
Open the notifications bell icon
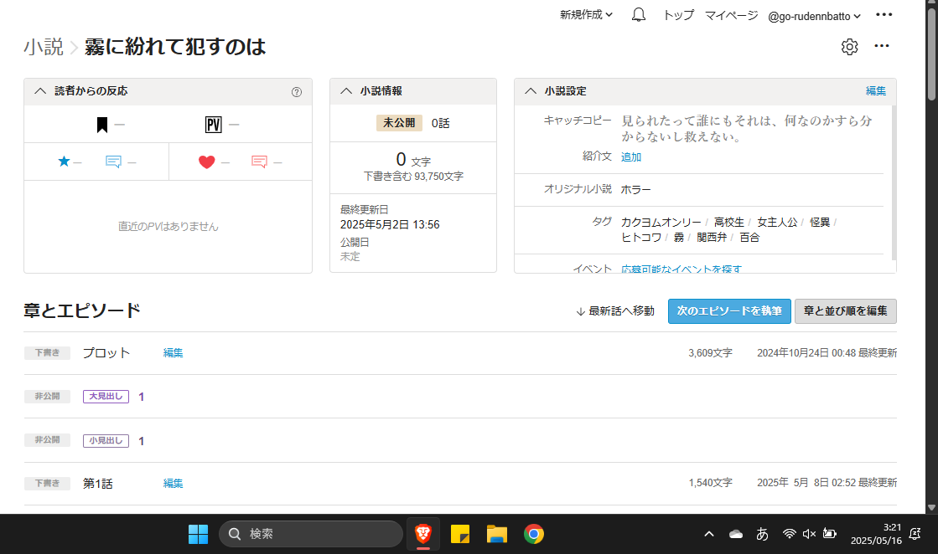point(639,15)
